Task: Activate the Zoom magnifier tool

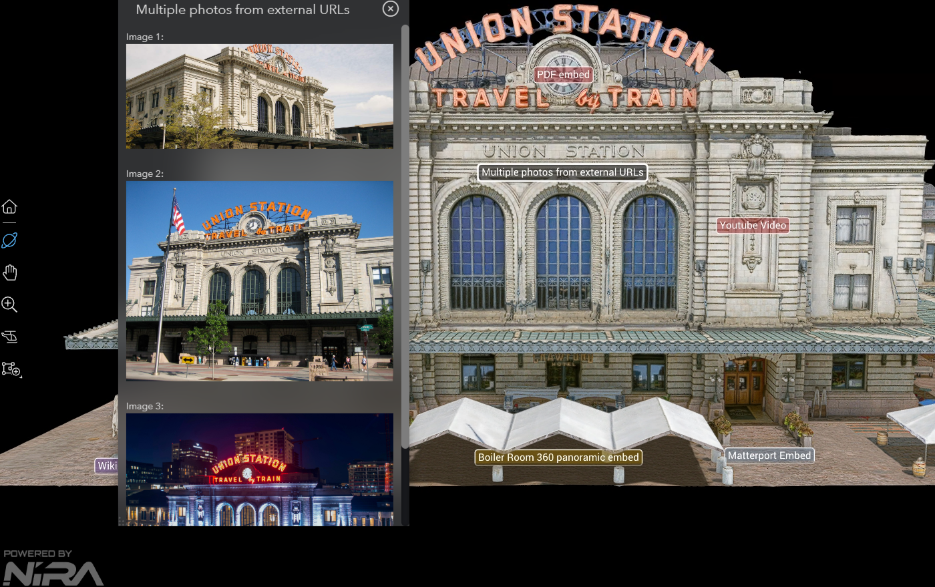Action: 9,305
